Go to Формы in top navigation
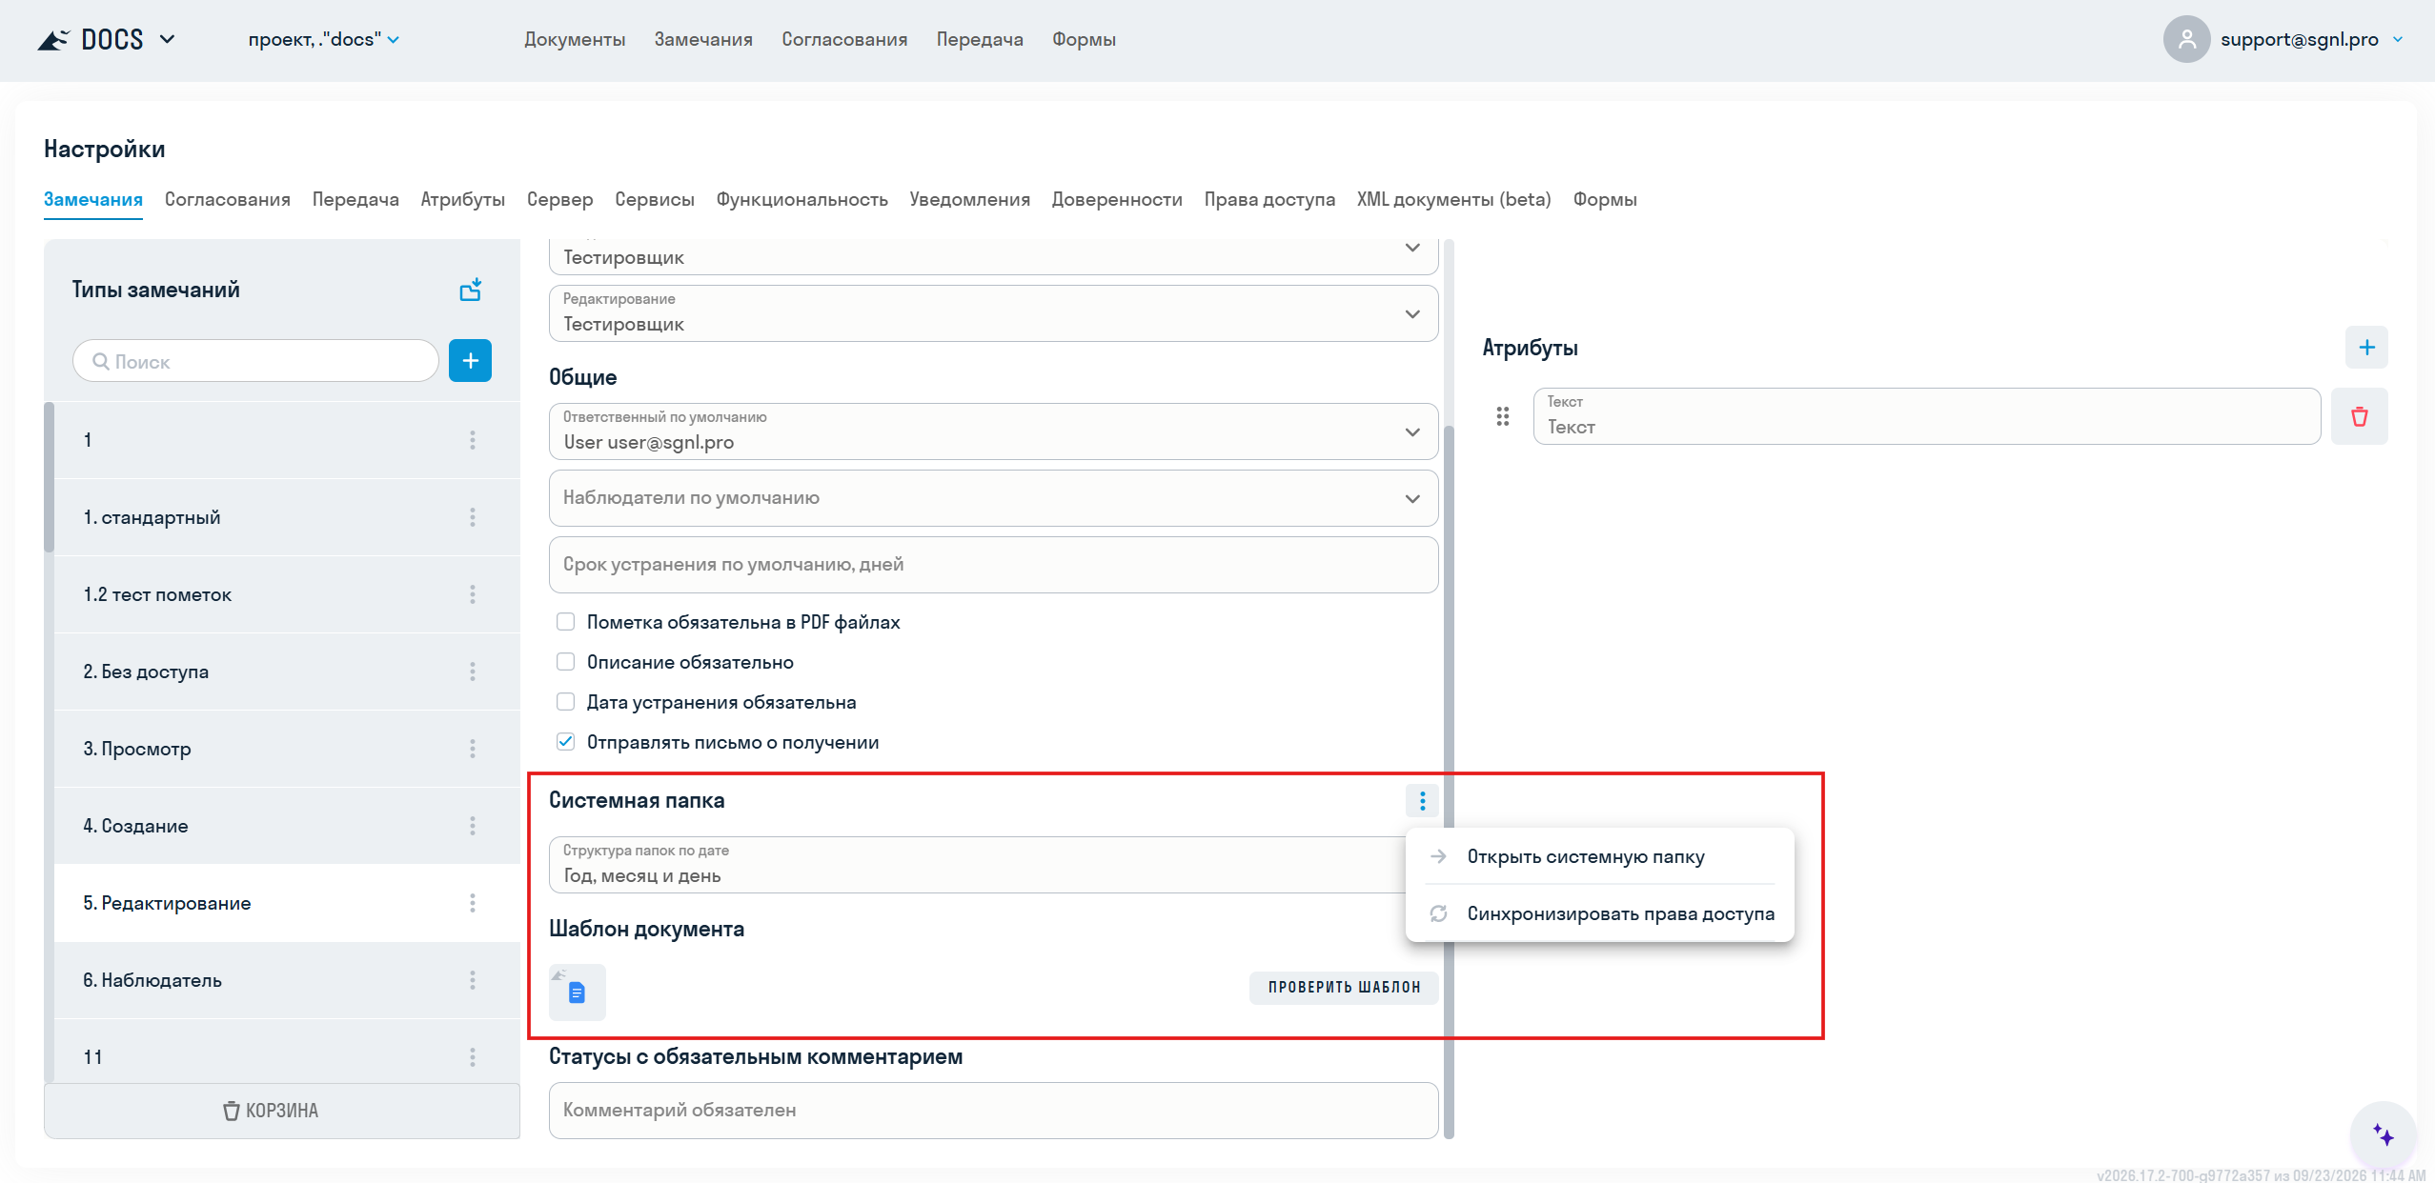2435x1183 pixels. click(x=1084, y=39)
